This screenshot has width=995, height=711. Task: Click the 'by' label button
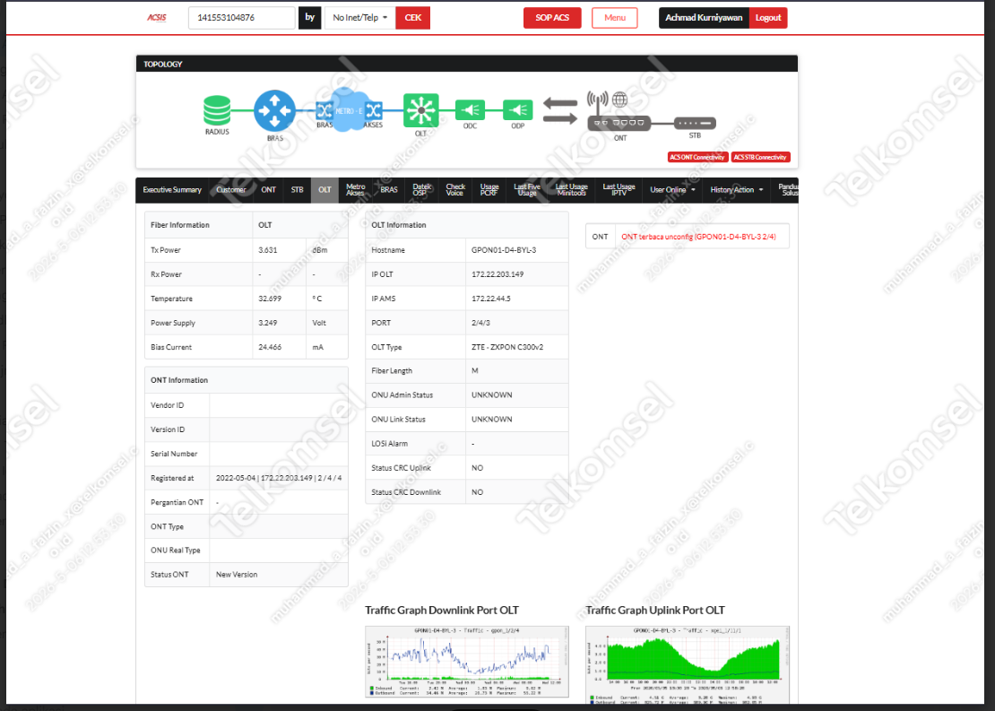[309, 18]
